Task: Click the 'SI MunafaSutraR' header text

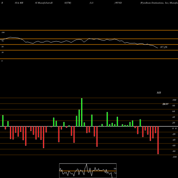Action: coord(44,3)
